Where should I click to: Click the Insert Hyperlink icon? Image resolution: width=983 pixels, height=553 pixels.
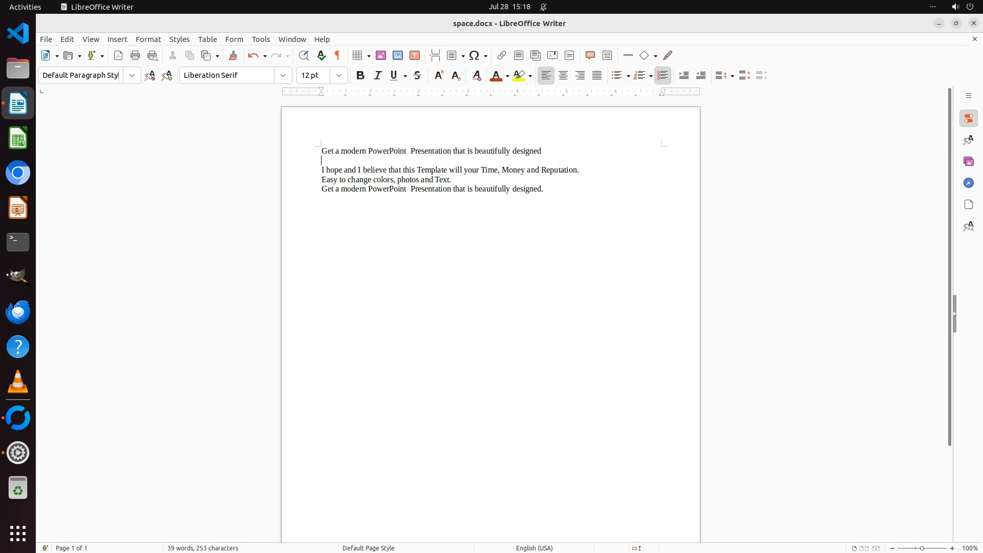[502, 55]
